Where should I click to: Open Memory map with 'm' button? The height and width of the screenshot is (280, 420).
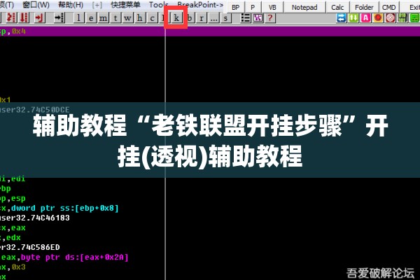[x=103, y=18]
